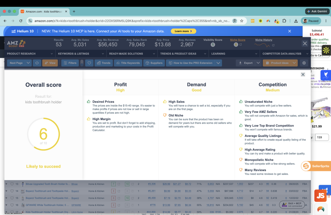This screenshot has height=215, width=331.
Task: Click the quantity field showing 159
Action: (x=322, y=137)
